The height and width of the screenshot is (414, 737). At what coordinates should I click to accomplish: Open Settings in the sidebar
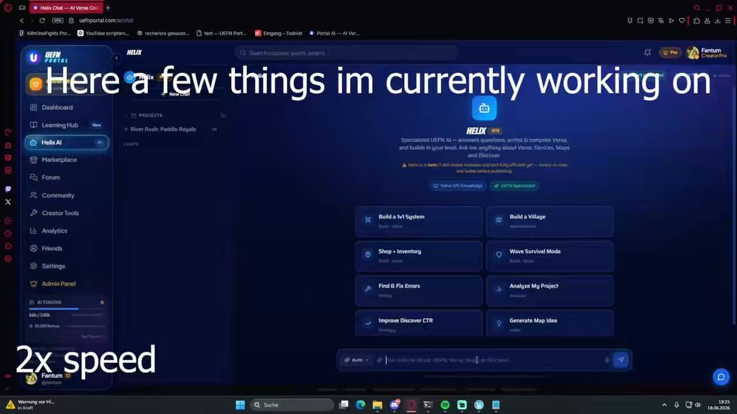point(53,266)
